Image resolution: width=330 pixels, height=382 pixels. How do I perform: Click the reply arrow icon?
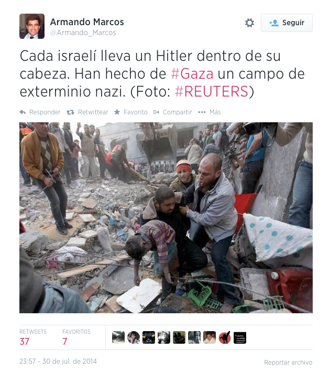click(23, 112)
